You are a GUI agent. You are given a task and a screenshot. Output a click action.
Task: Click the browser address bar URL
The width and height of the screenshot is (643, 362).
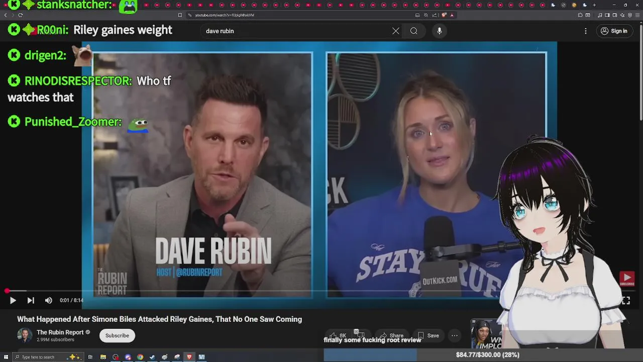point(225,15)
